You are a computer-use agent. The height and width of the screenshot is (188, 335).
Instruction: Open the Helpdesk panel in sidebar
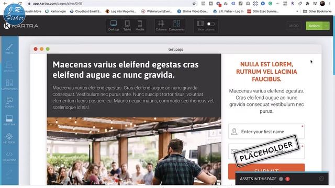point(9,138)
